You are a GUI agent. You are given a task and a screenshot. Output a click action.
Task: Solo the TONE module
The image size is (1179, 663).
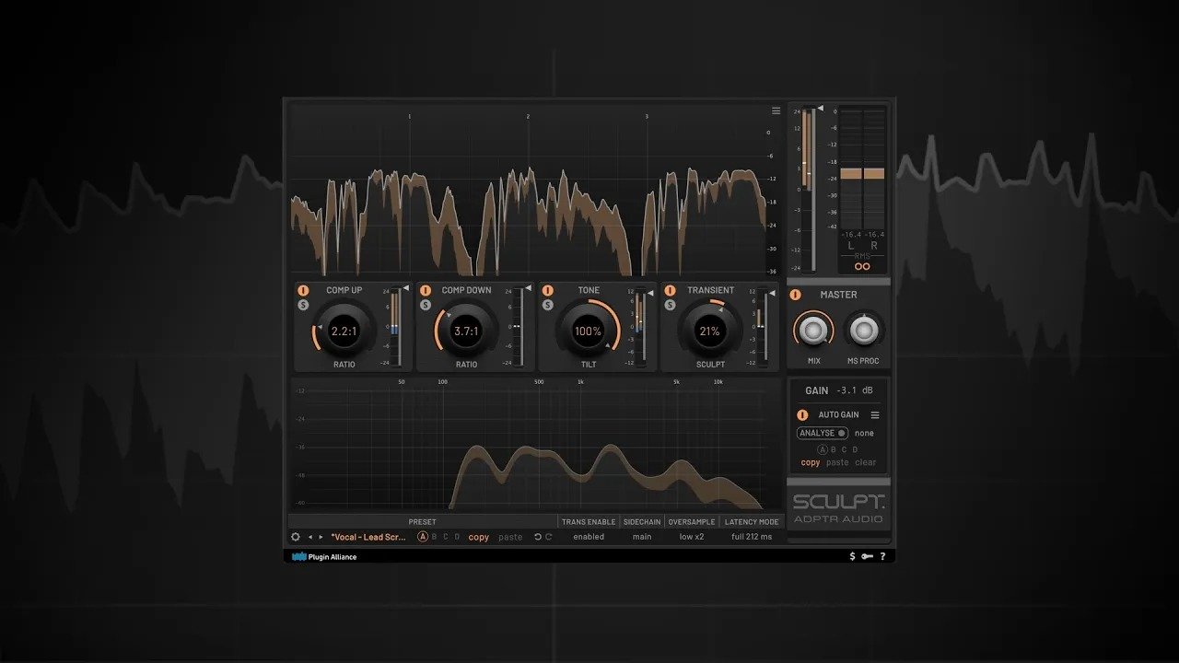point(547,305)
